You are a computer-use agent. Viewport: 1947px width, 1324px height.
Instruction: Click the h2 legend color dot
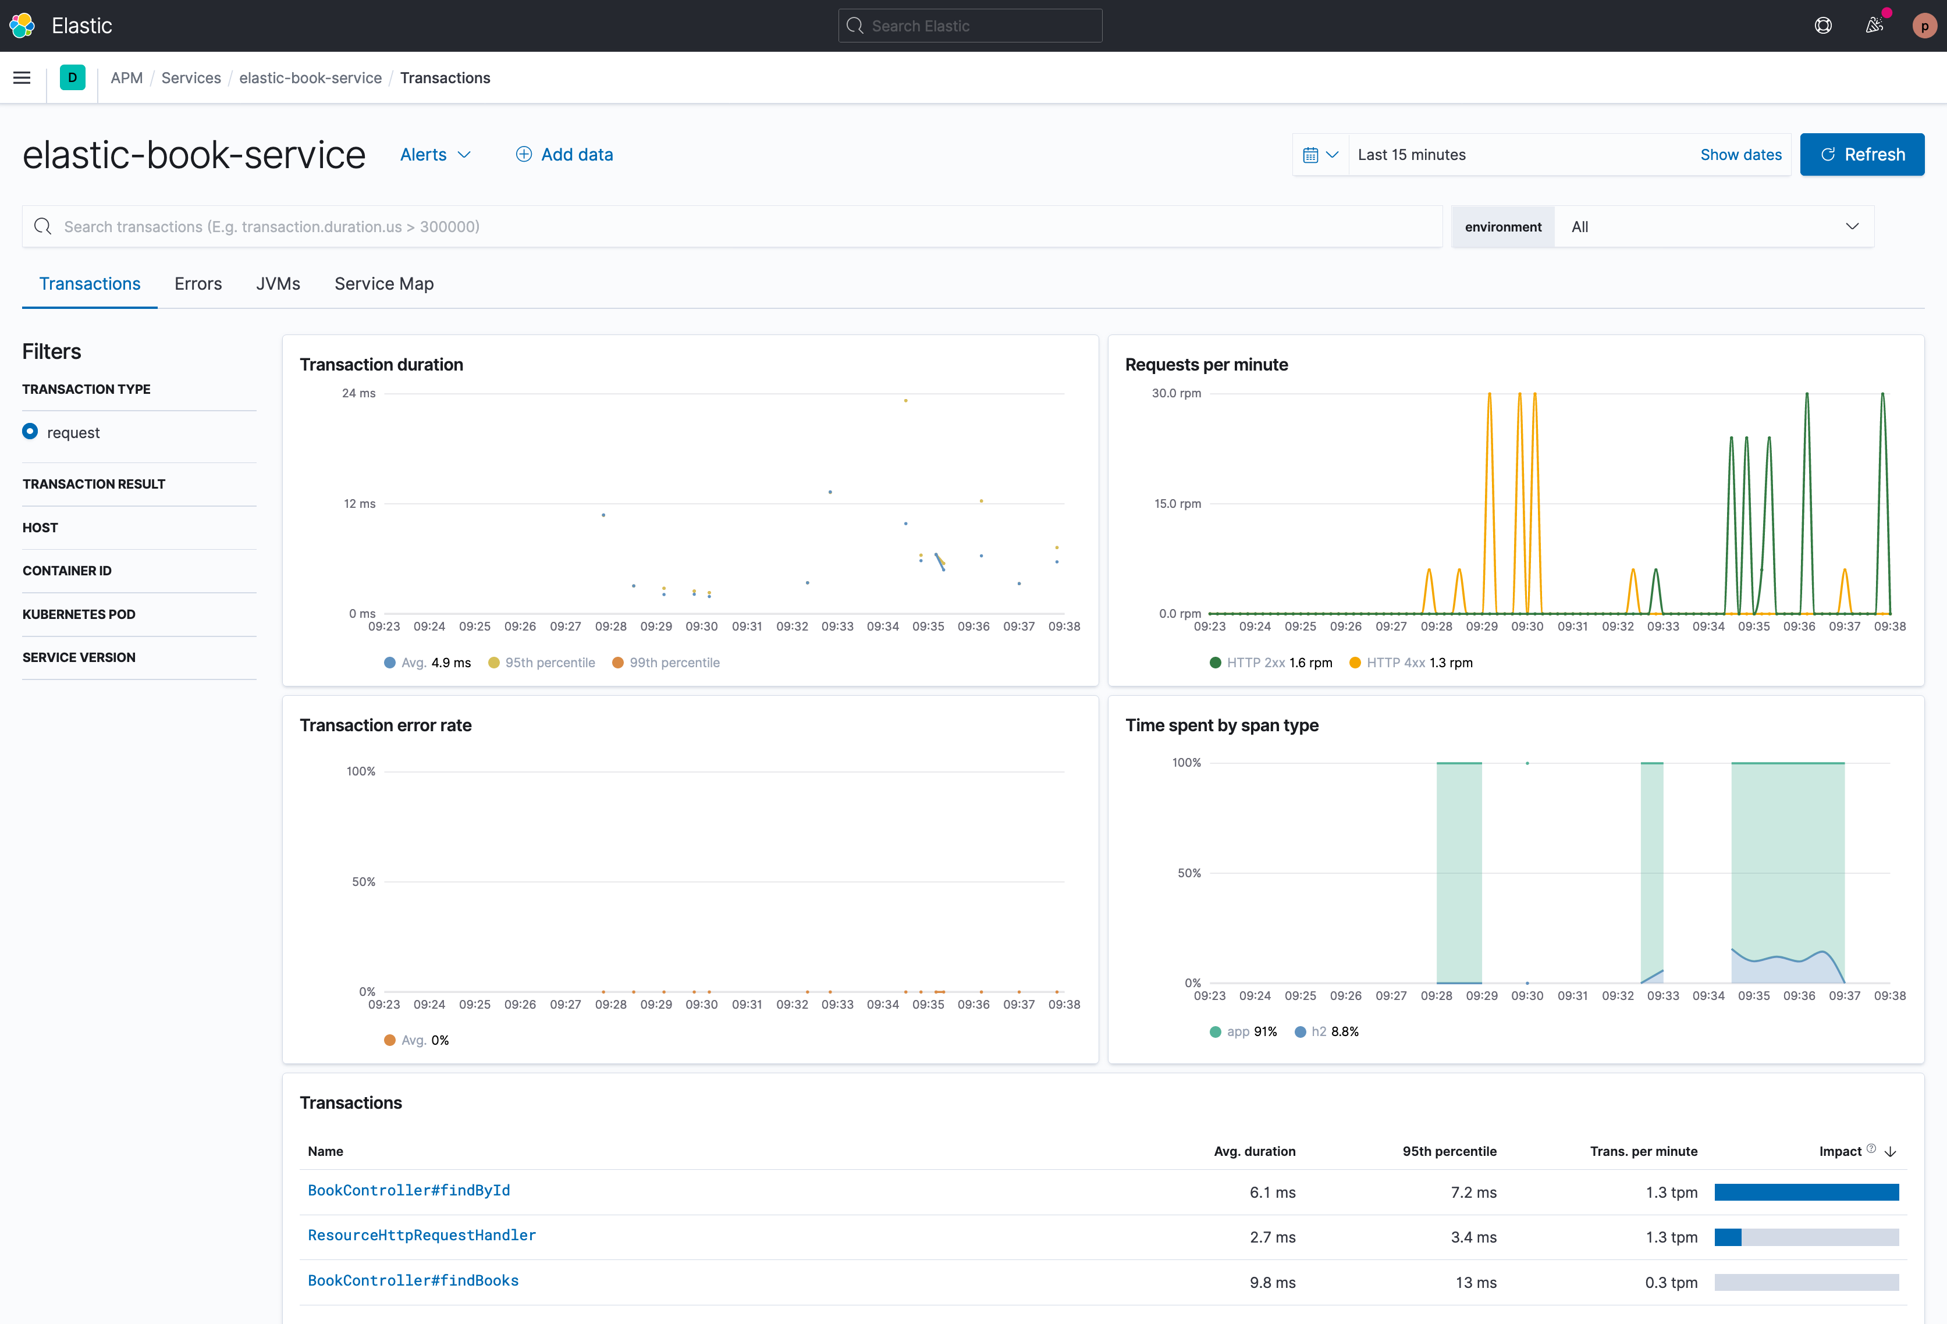1301,1032
